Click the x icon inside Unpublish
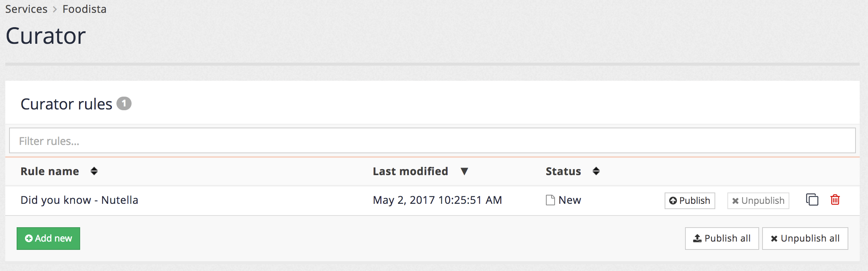Viewport: 868px width, 271px height. 735,201
